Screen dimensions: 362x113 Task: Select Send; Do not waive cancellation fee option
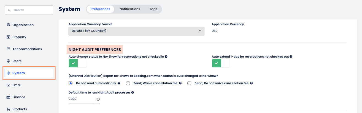tap(189, 83)
